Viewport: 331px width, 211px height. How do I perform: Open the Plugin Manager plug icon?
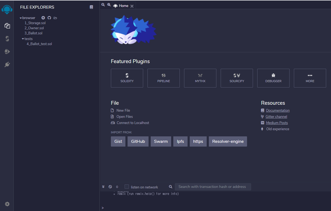point(7,64)
